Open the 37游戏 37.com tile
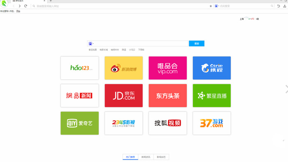The height and width of the screenshot is (162, 288). point(212,123)
